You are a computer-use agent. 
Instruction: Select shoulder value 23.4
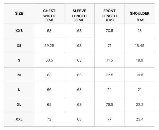pyautogui.click(x=140, y=119)
